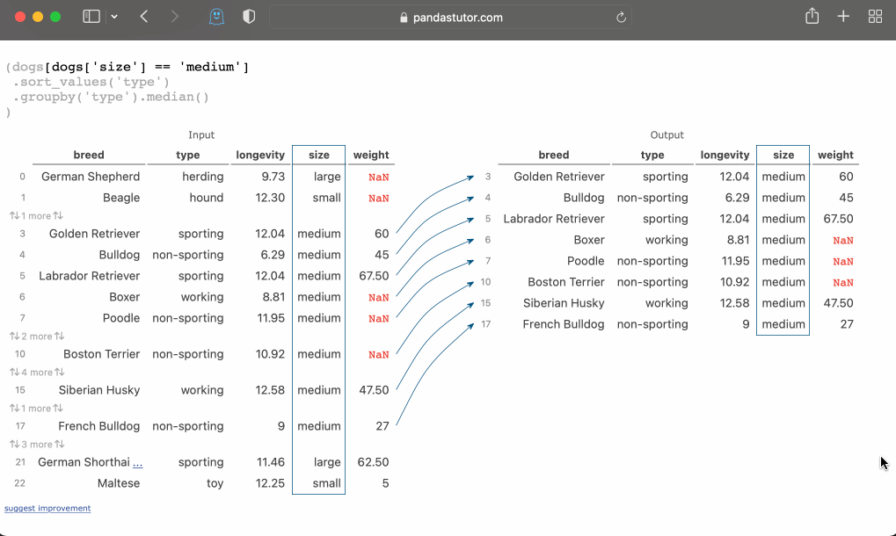This screenshot has width=896, height=536.
Task: Open a new tab
Action: tap(843, 16)
